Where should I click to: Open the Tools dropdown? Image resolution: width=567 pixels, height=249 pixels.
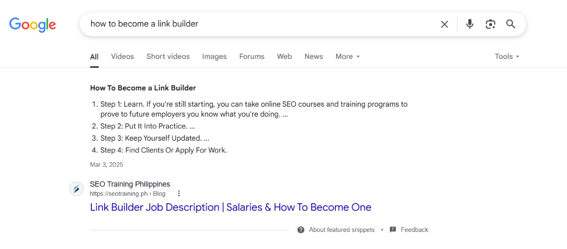tap(507, 56)
